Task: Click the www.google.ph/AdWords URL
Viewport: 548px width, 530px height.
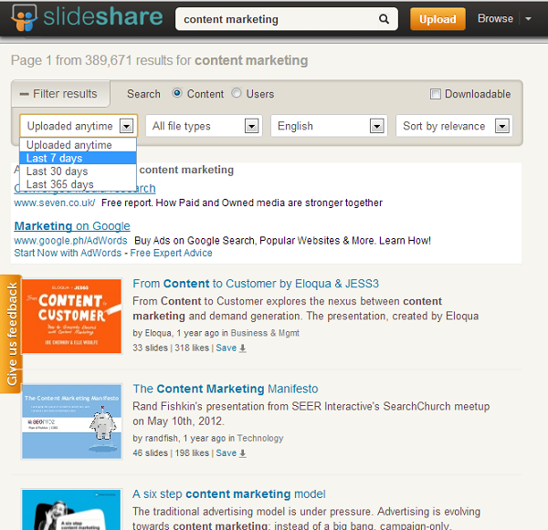Action: click(70, 241)
